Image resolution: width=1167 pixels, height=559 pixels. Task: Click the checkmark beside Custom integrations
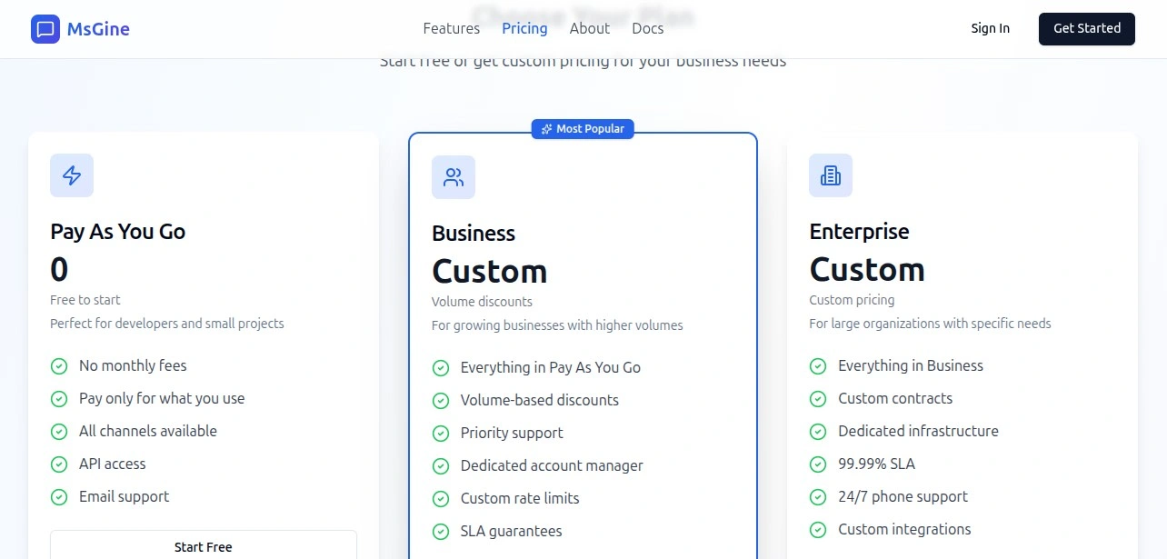818,530
